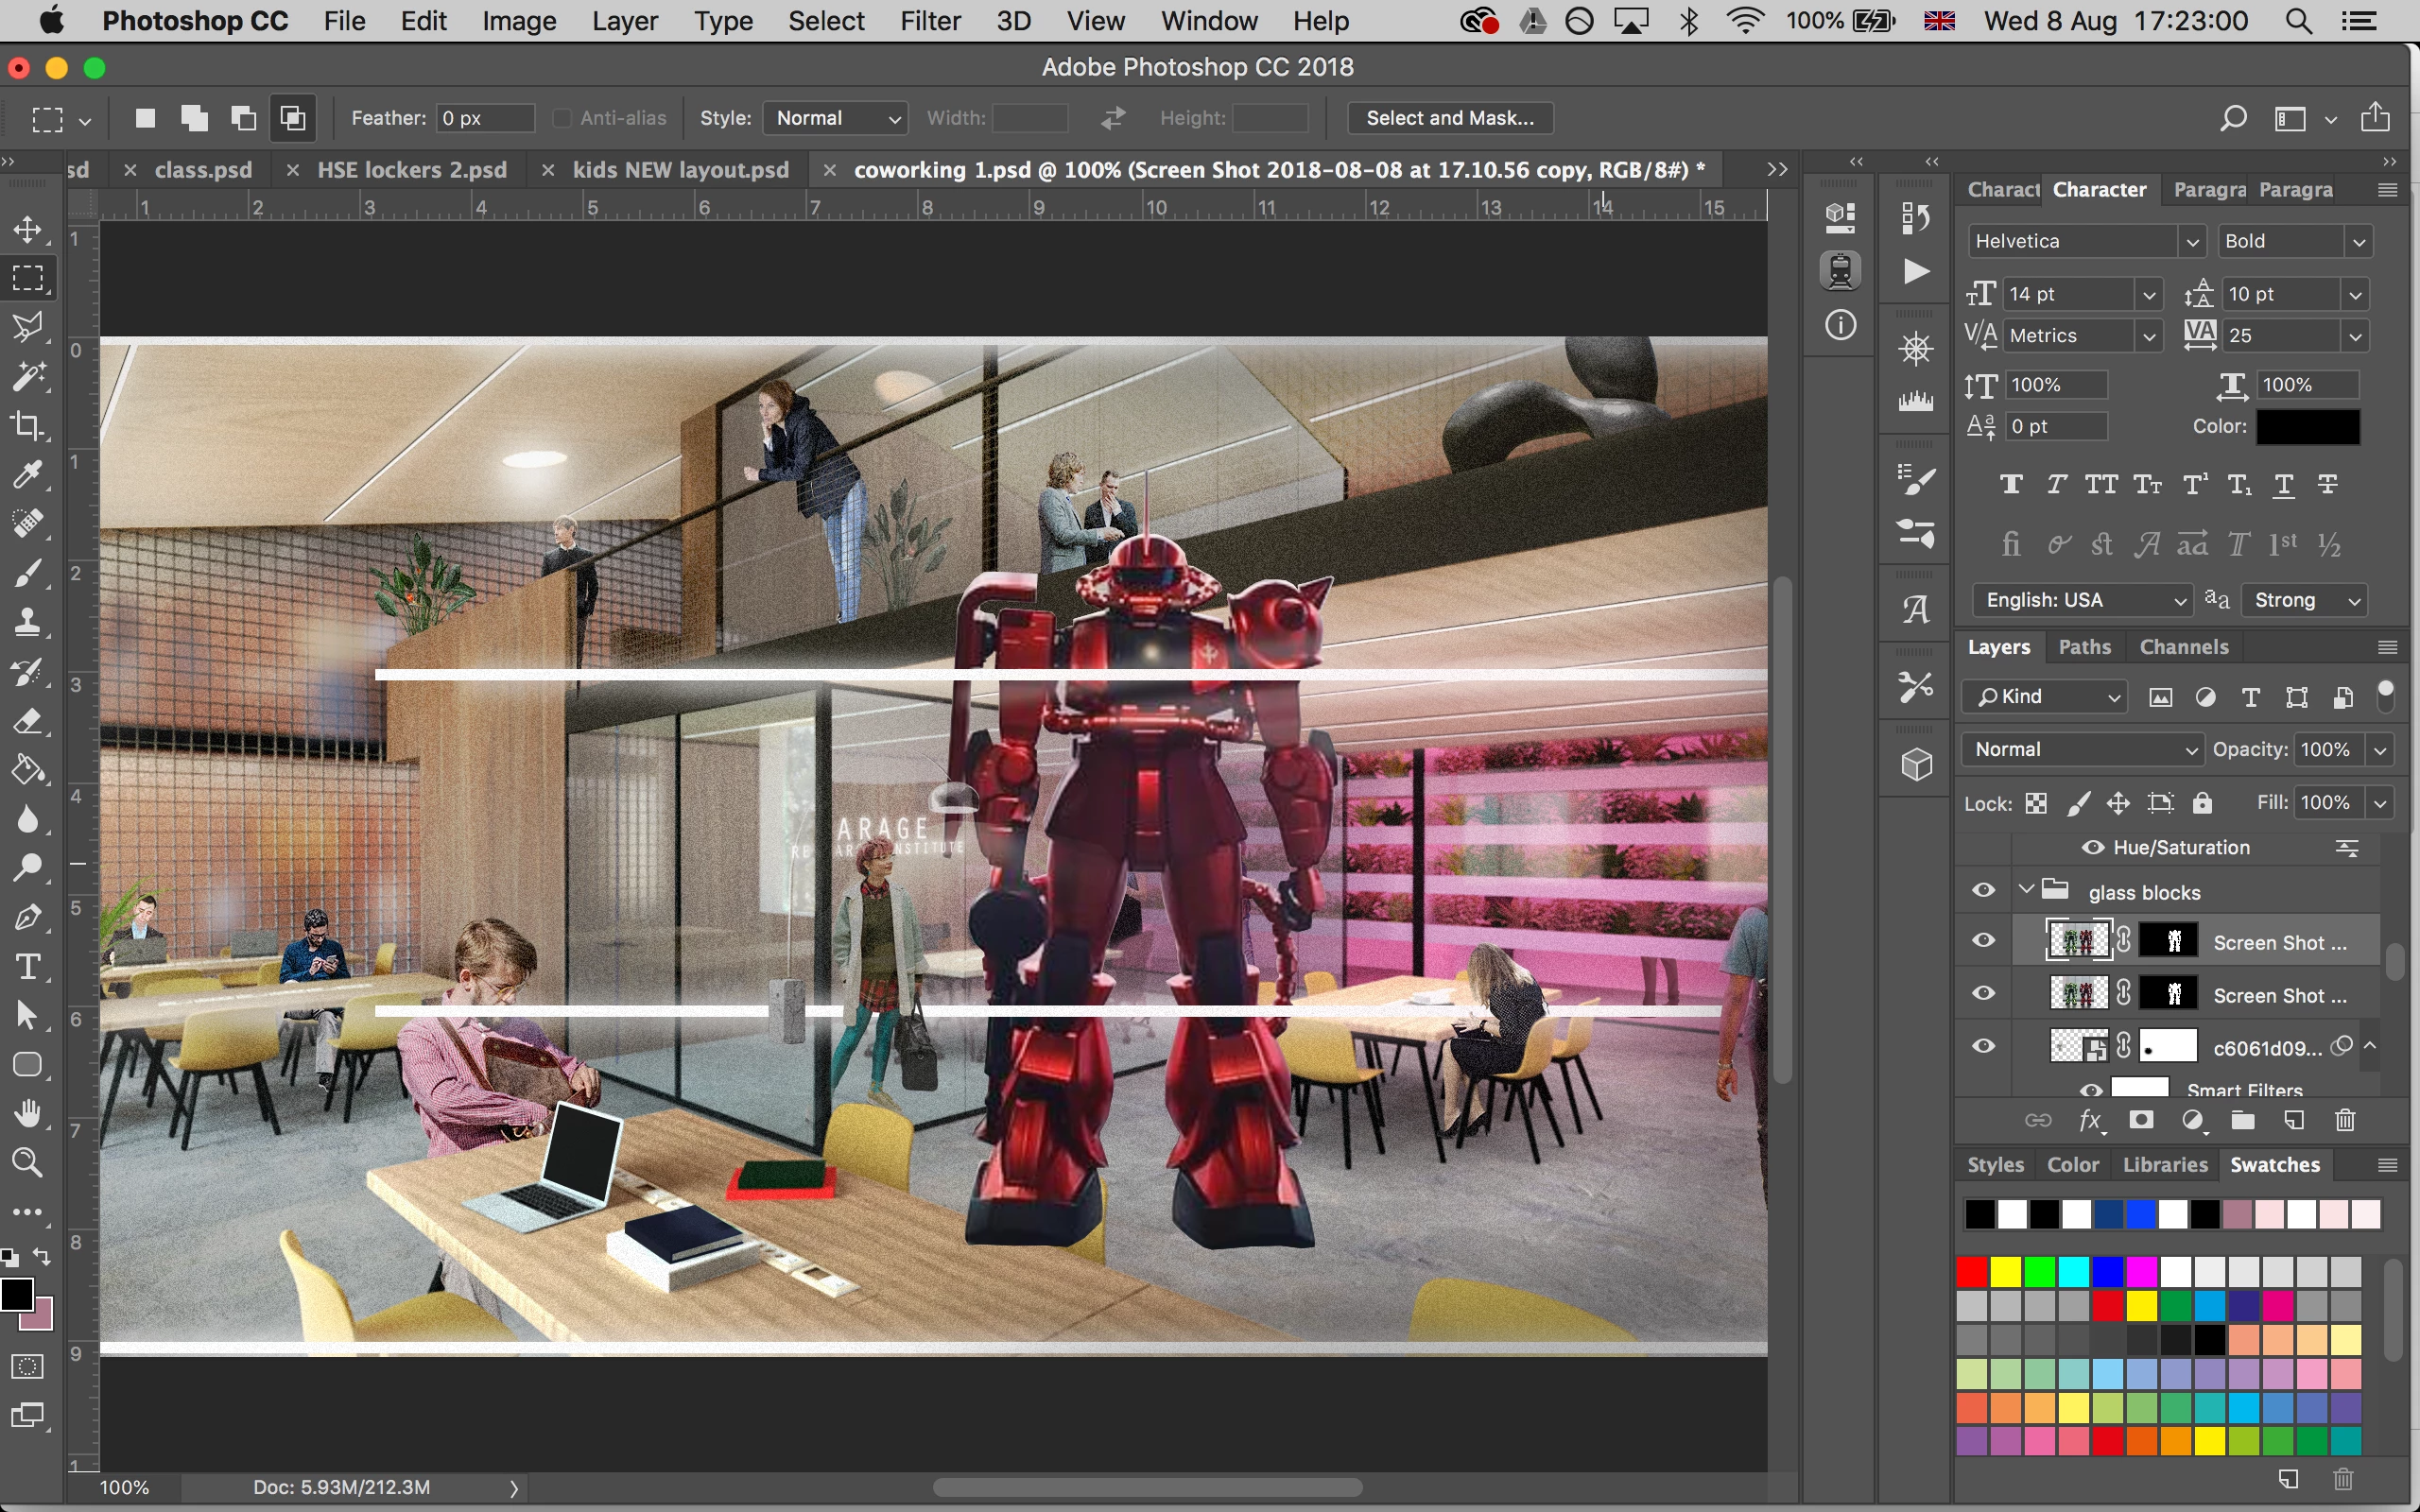Hide the glass blocks group
Screen dimensions: 2420x1512
coord(1983,891)
